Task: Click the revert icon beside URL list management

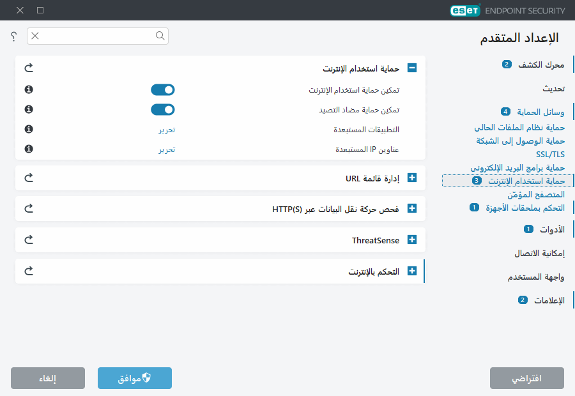Action: (x=28, y=178)
